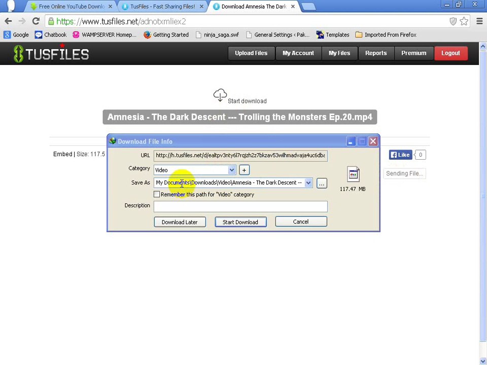Click the file type icon above 117.47 MB
Screen dimensions: 487x365
pos(353,174)
